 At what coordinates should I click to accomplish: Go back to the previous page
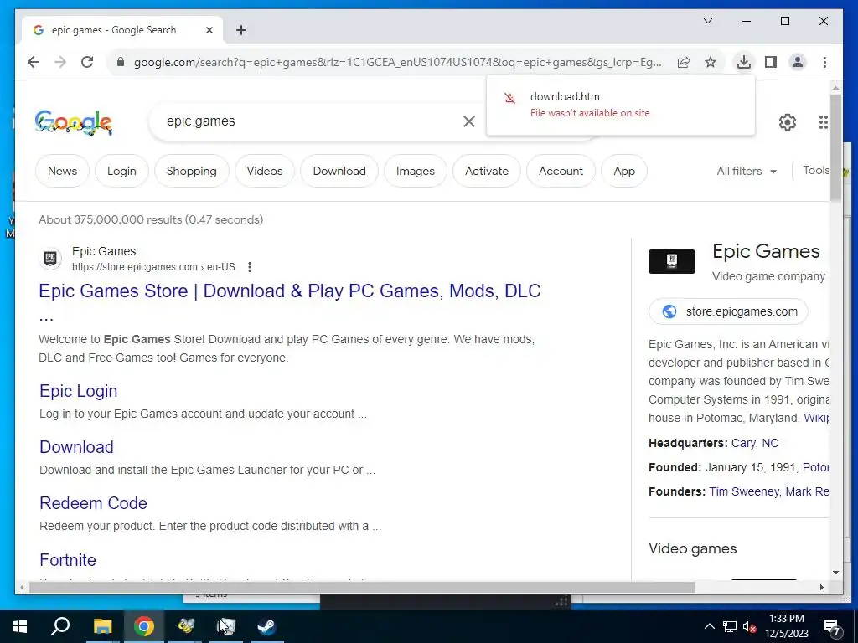coord(34,62)
